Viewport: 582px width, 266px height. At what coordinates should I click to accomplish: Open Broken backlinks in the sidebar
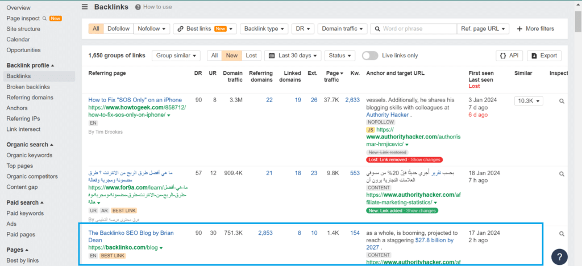click(28, 87)
